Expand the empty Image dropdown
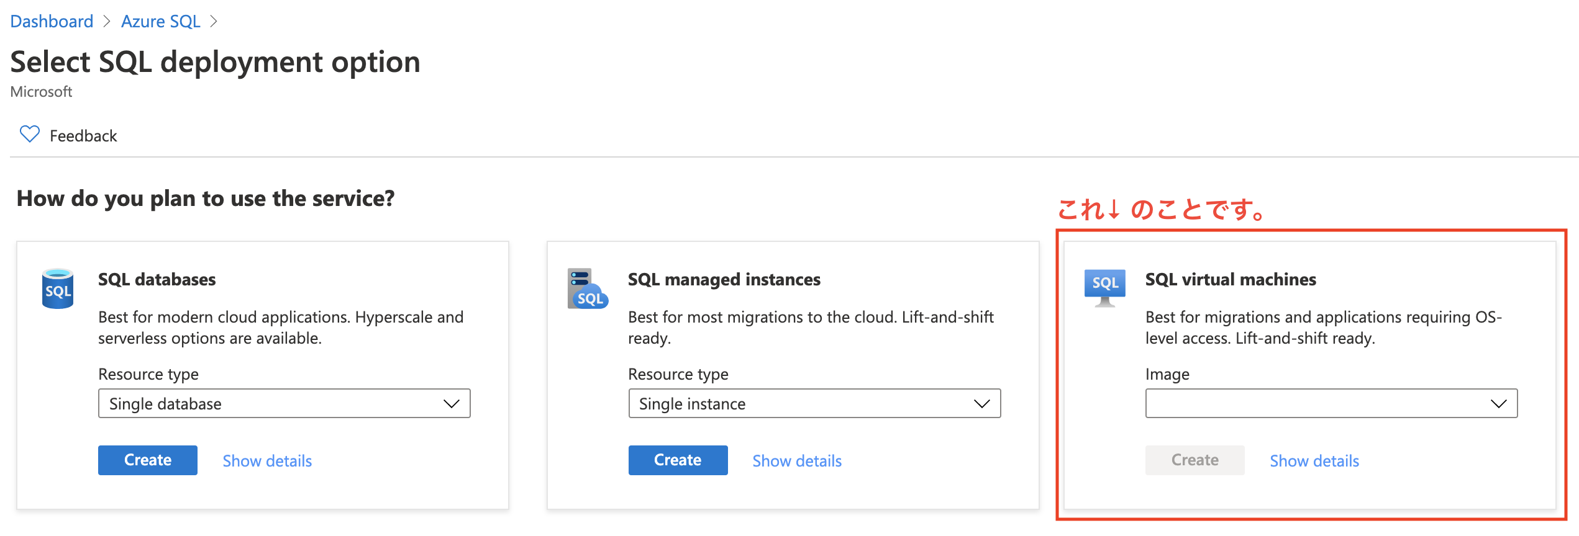1579x536 pixels. (x=1331, y=404)
